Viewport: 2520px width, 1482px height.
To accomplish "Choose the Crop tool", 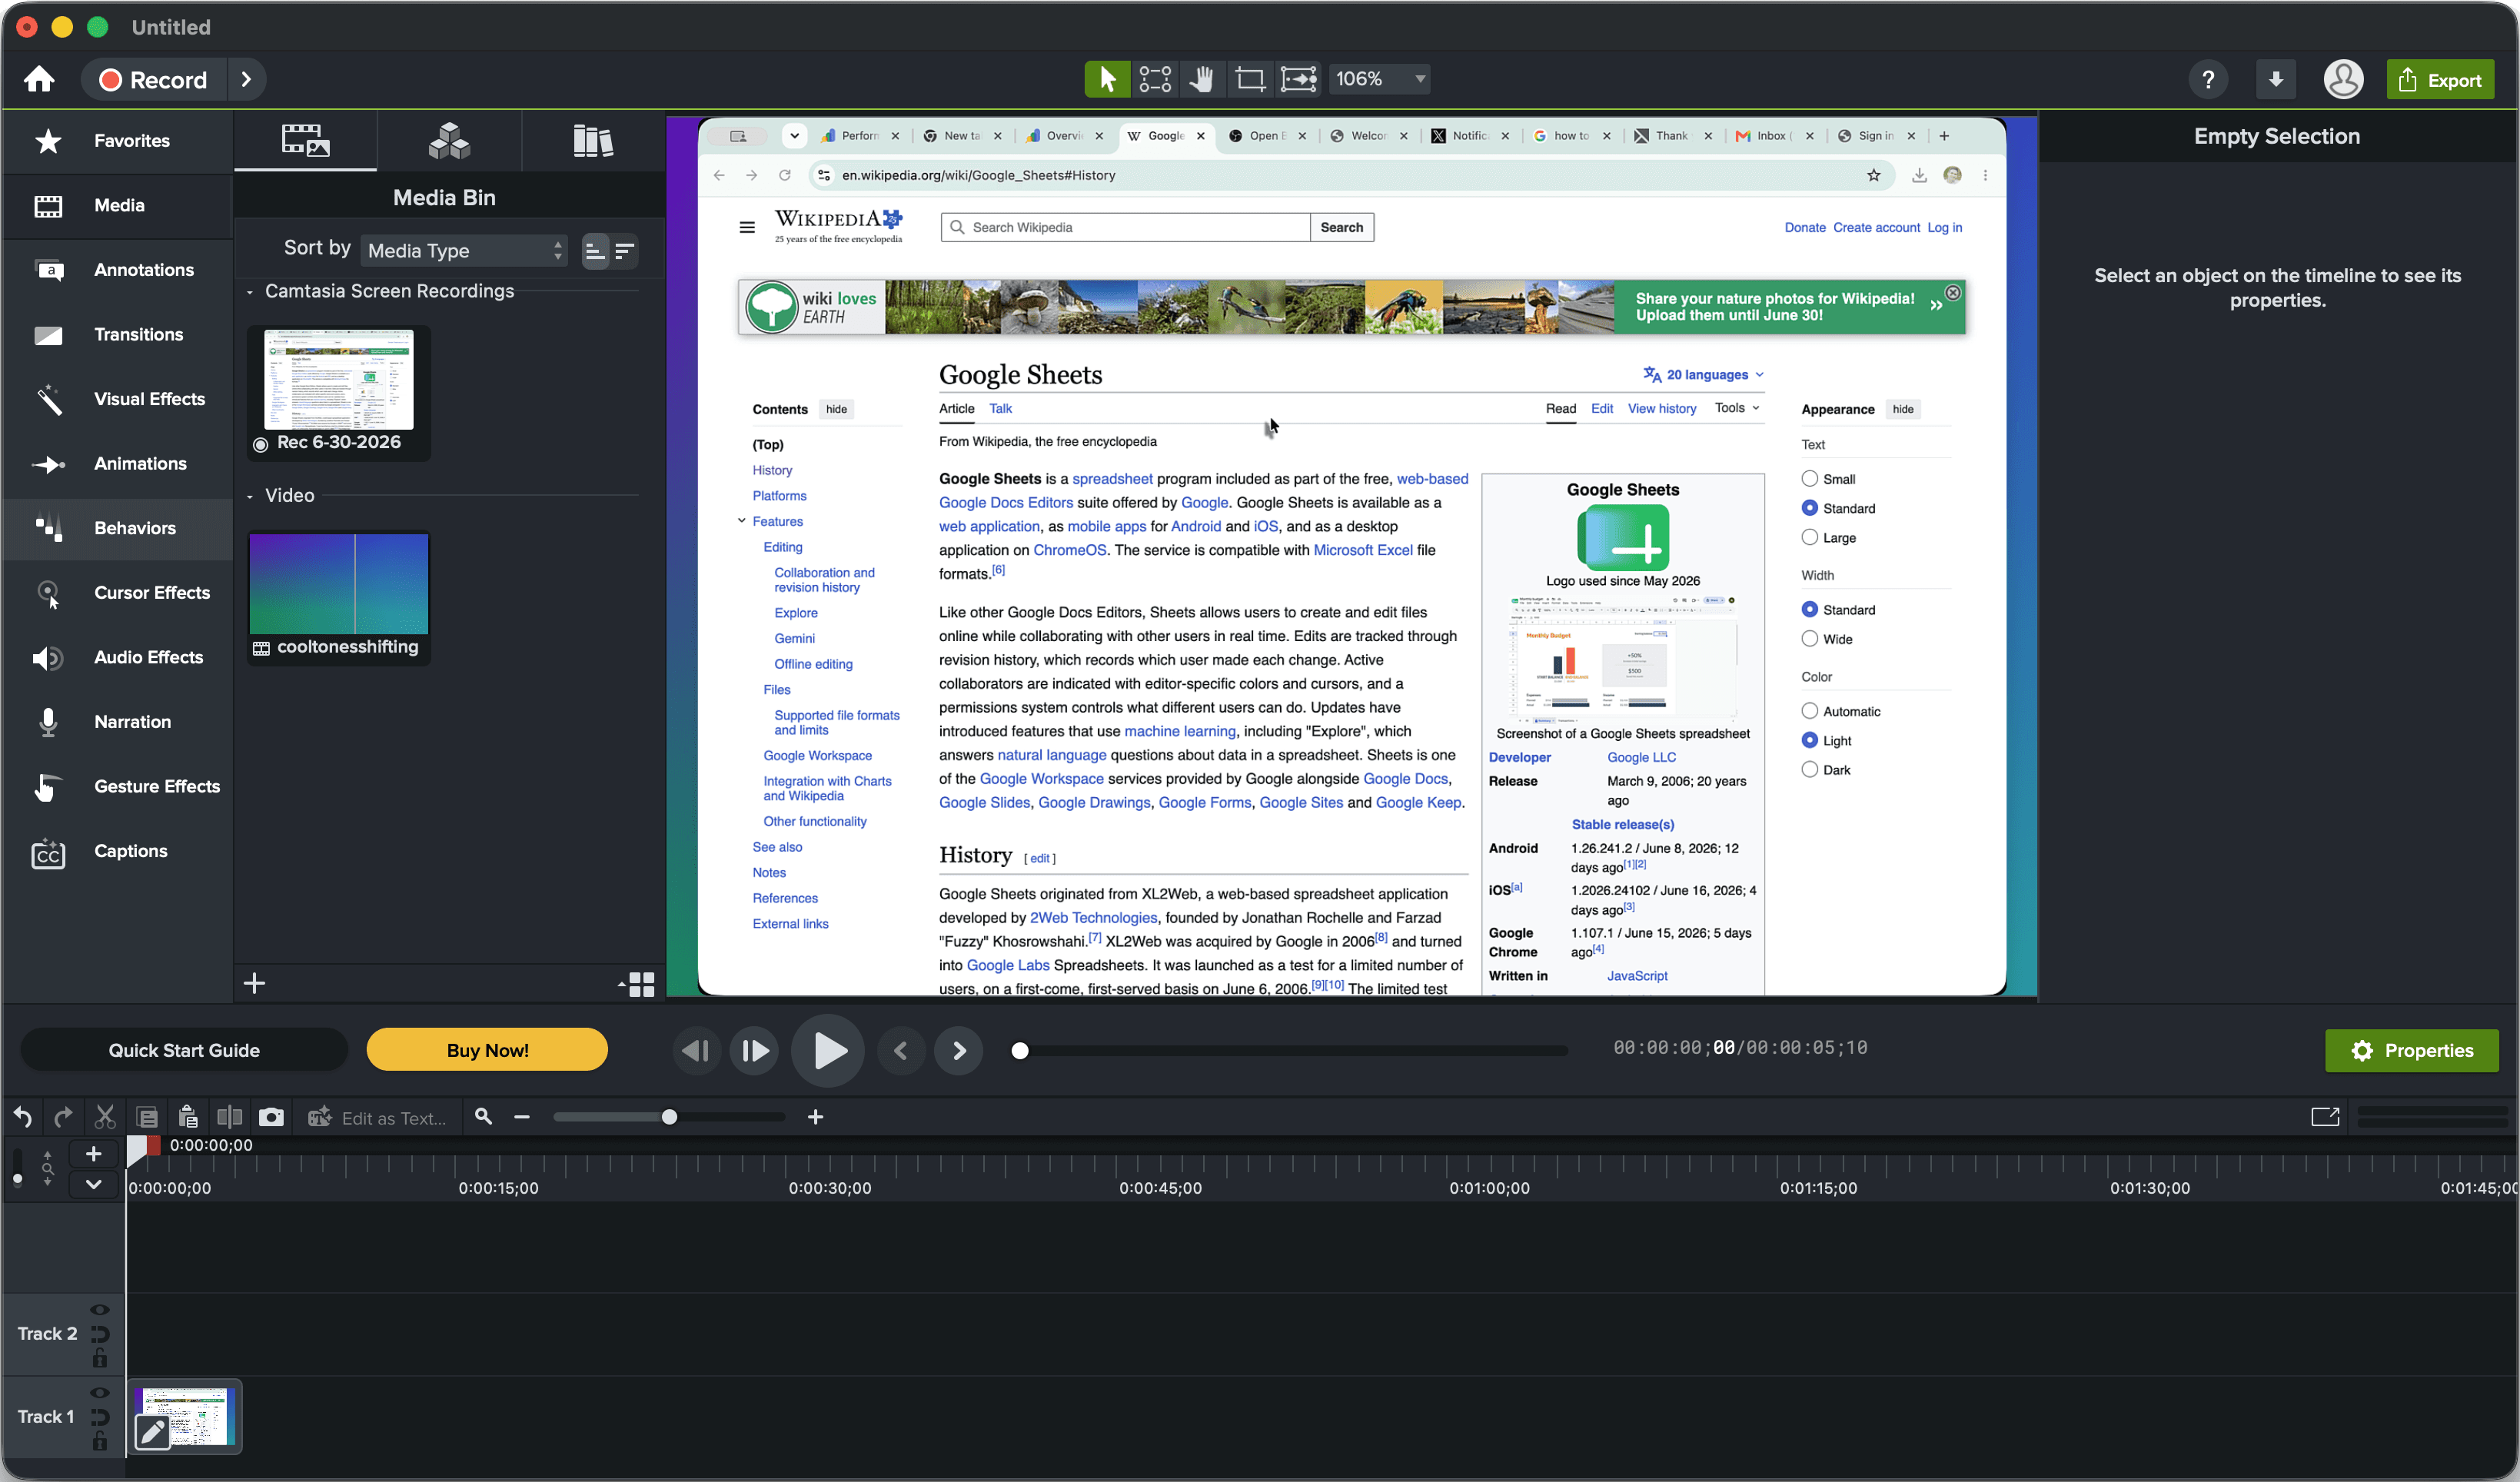I will pos(1250,79).
